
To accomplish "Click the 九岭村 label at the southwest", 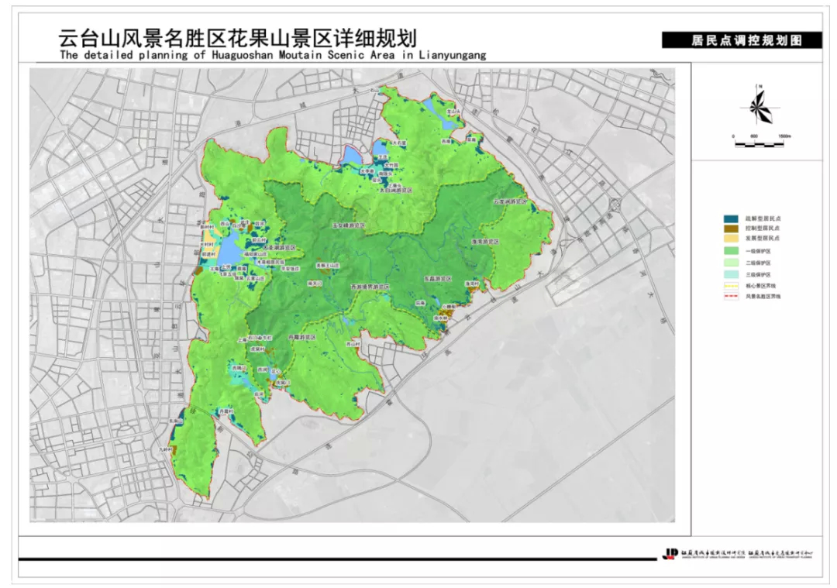I will [166, 450].
